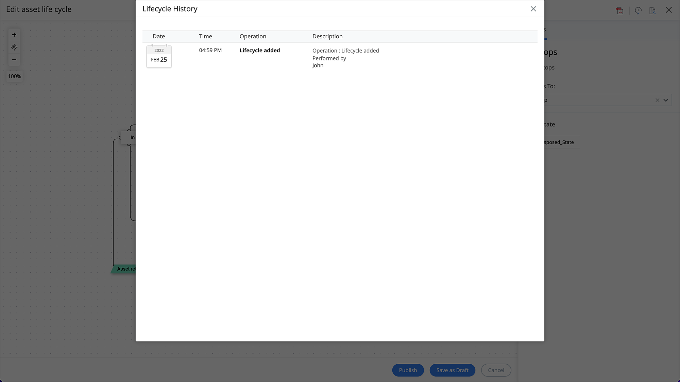Zoom out of the canvas with minus
This screenshot has height=382, width=680.
(x=14, y=60)
